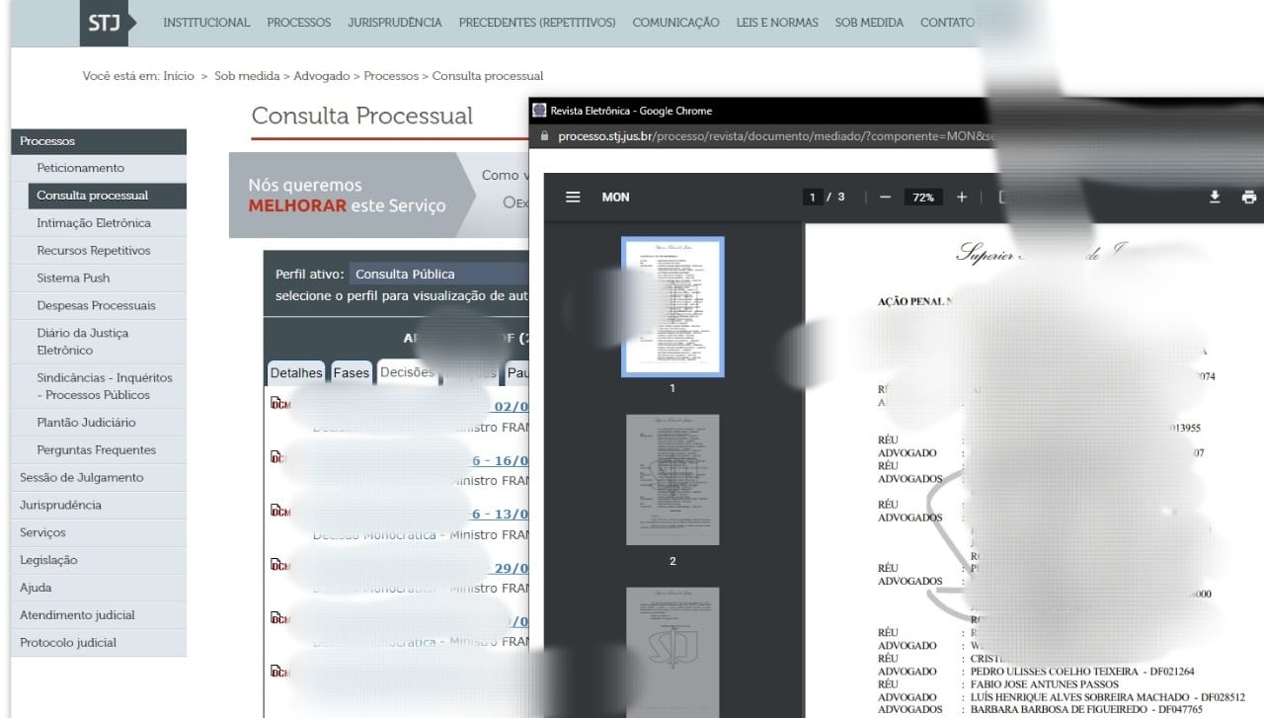Viewport: 1264px width, 718px height.
Task: Open the LEIS E NORMAS menu
Action: tap(777, 23)
